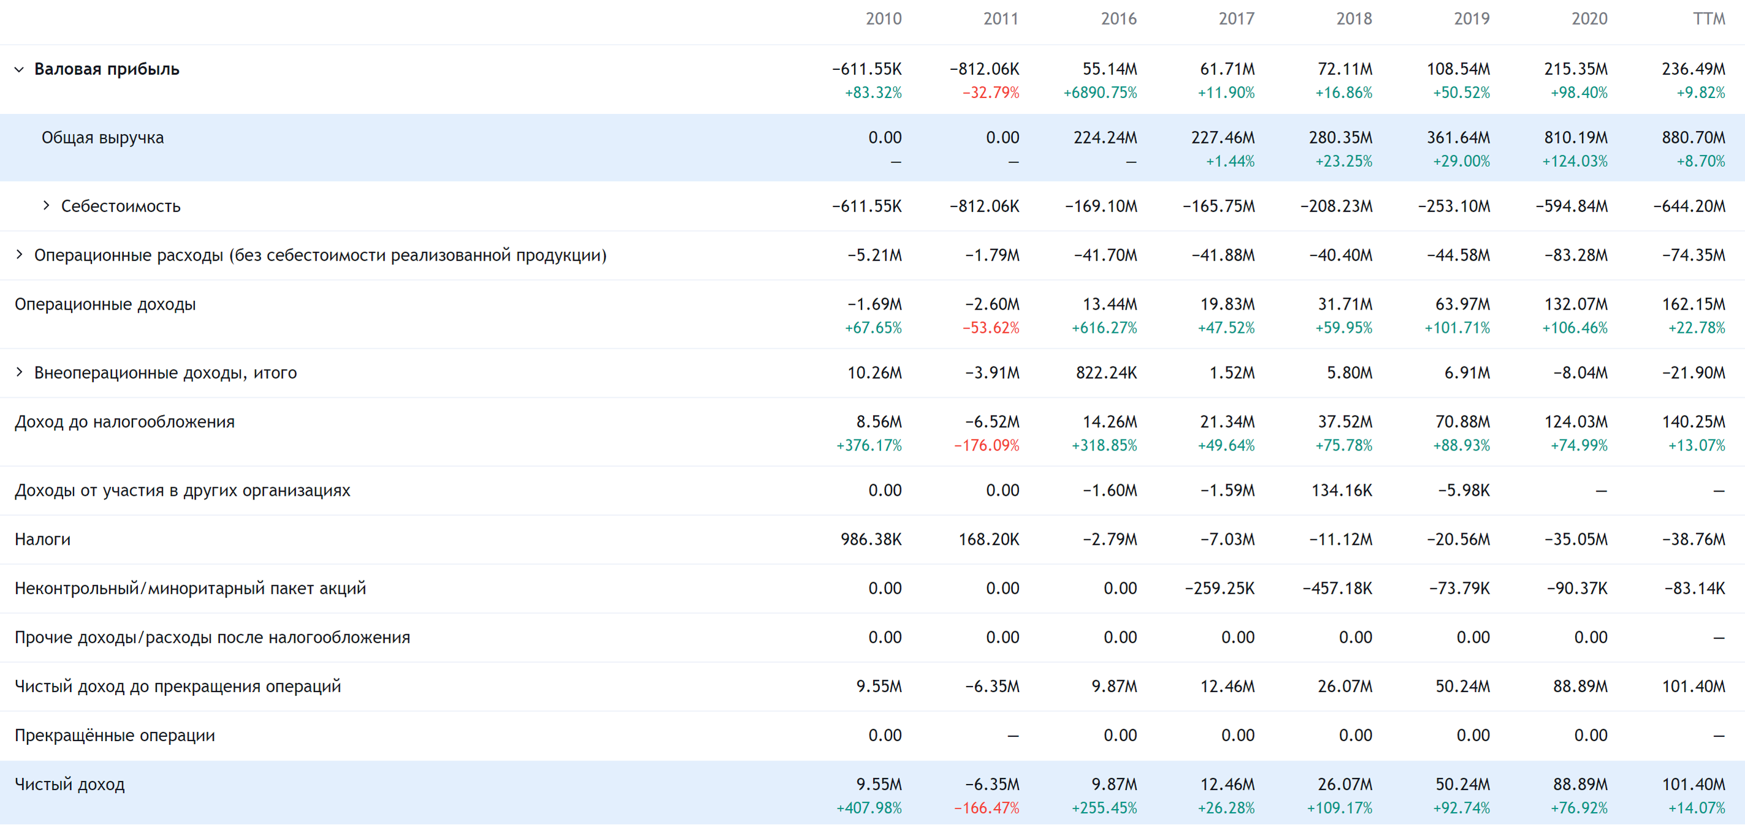Click cost value −644.20M
The height and width of the screenshot is (825, 1745).
pos(1689,206)
